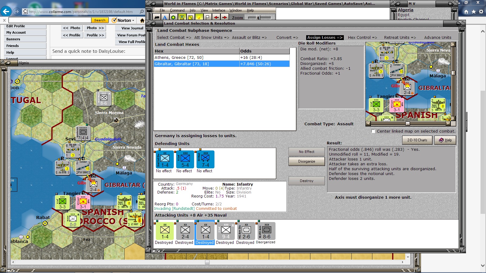Screen dimensions: 486x273
Task: Select the 5-4 defending unit counter
Action: pyautogui.click(x=185, y=159)
